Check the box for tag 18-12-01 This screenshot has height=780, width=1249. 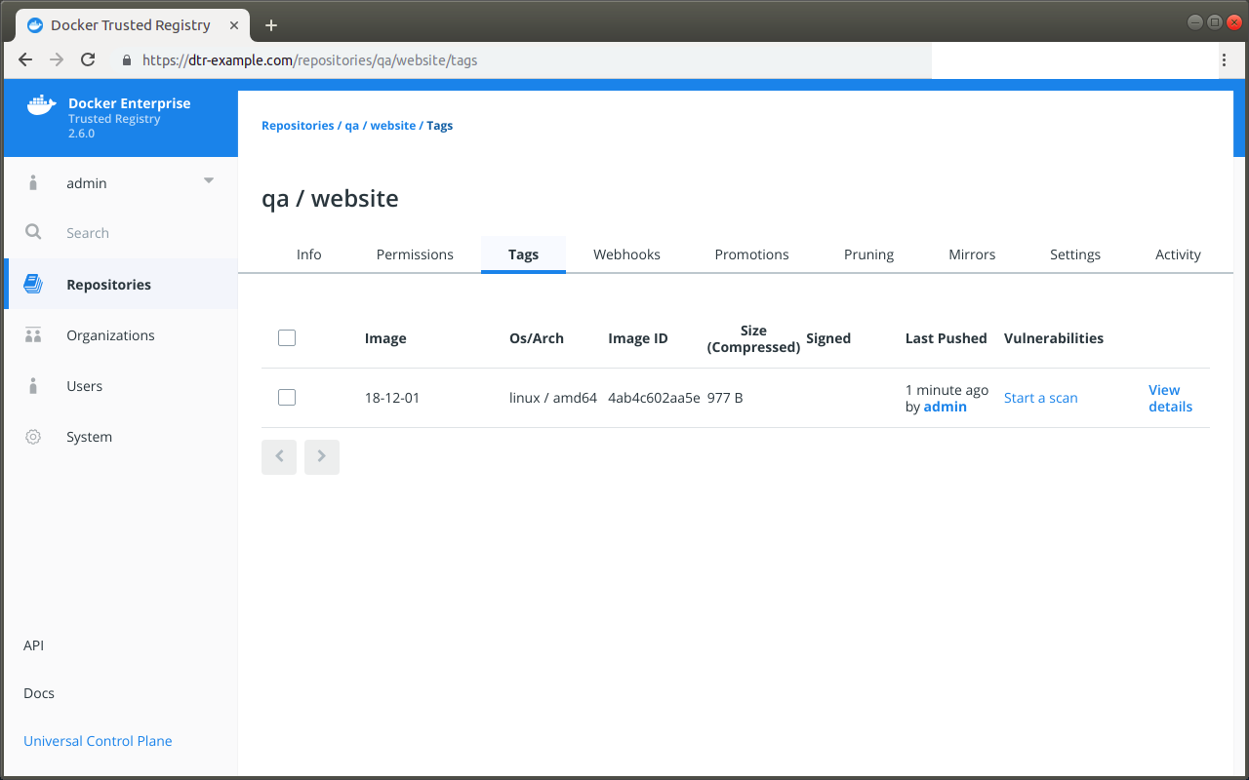coord(286,398)
